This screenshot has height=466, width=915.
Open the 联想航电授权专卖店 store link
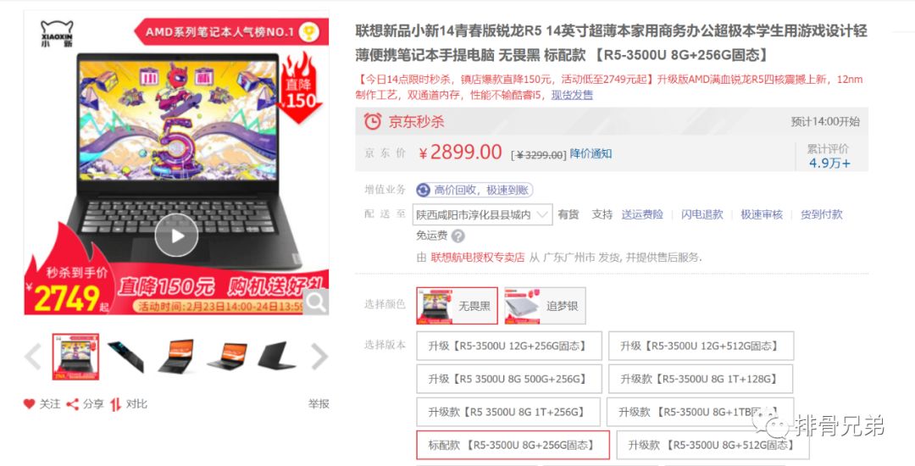[x=477, y=258]
